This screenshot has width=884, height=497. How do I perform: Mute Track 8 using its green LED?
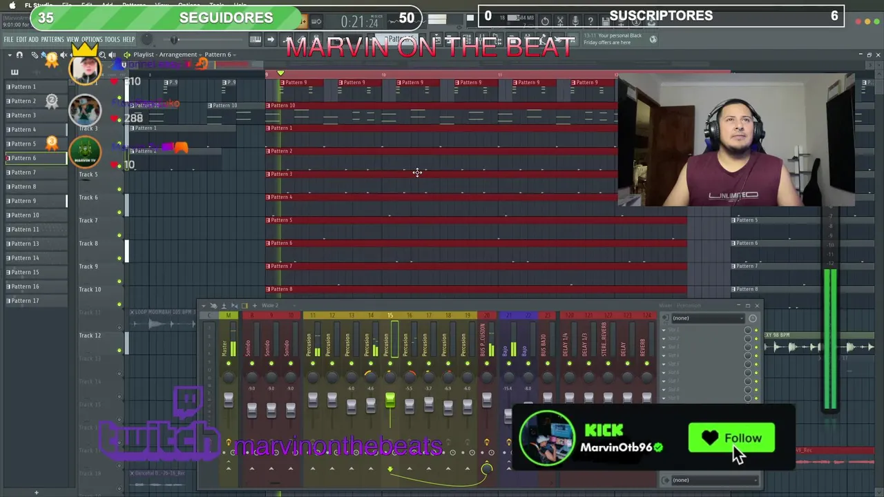[119, 258]
